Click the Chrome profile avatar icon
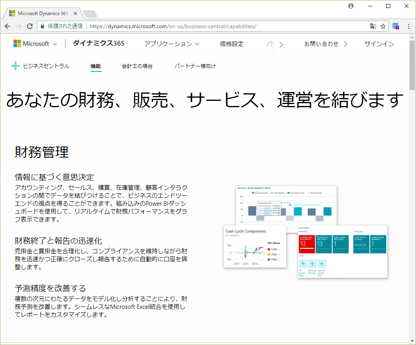This screenshot has width=416, height=345. click(351, 6)
